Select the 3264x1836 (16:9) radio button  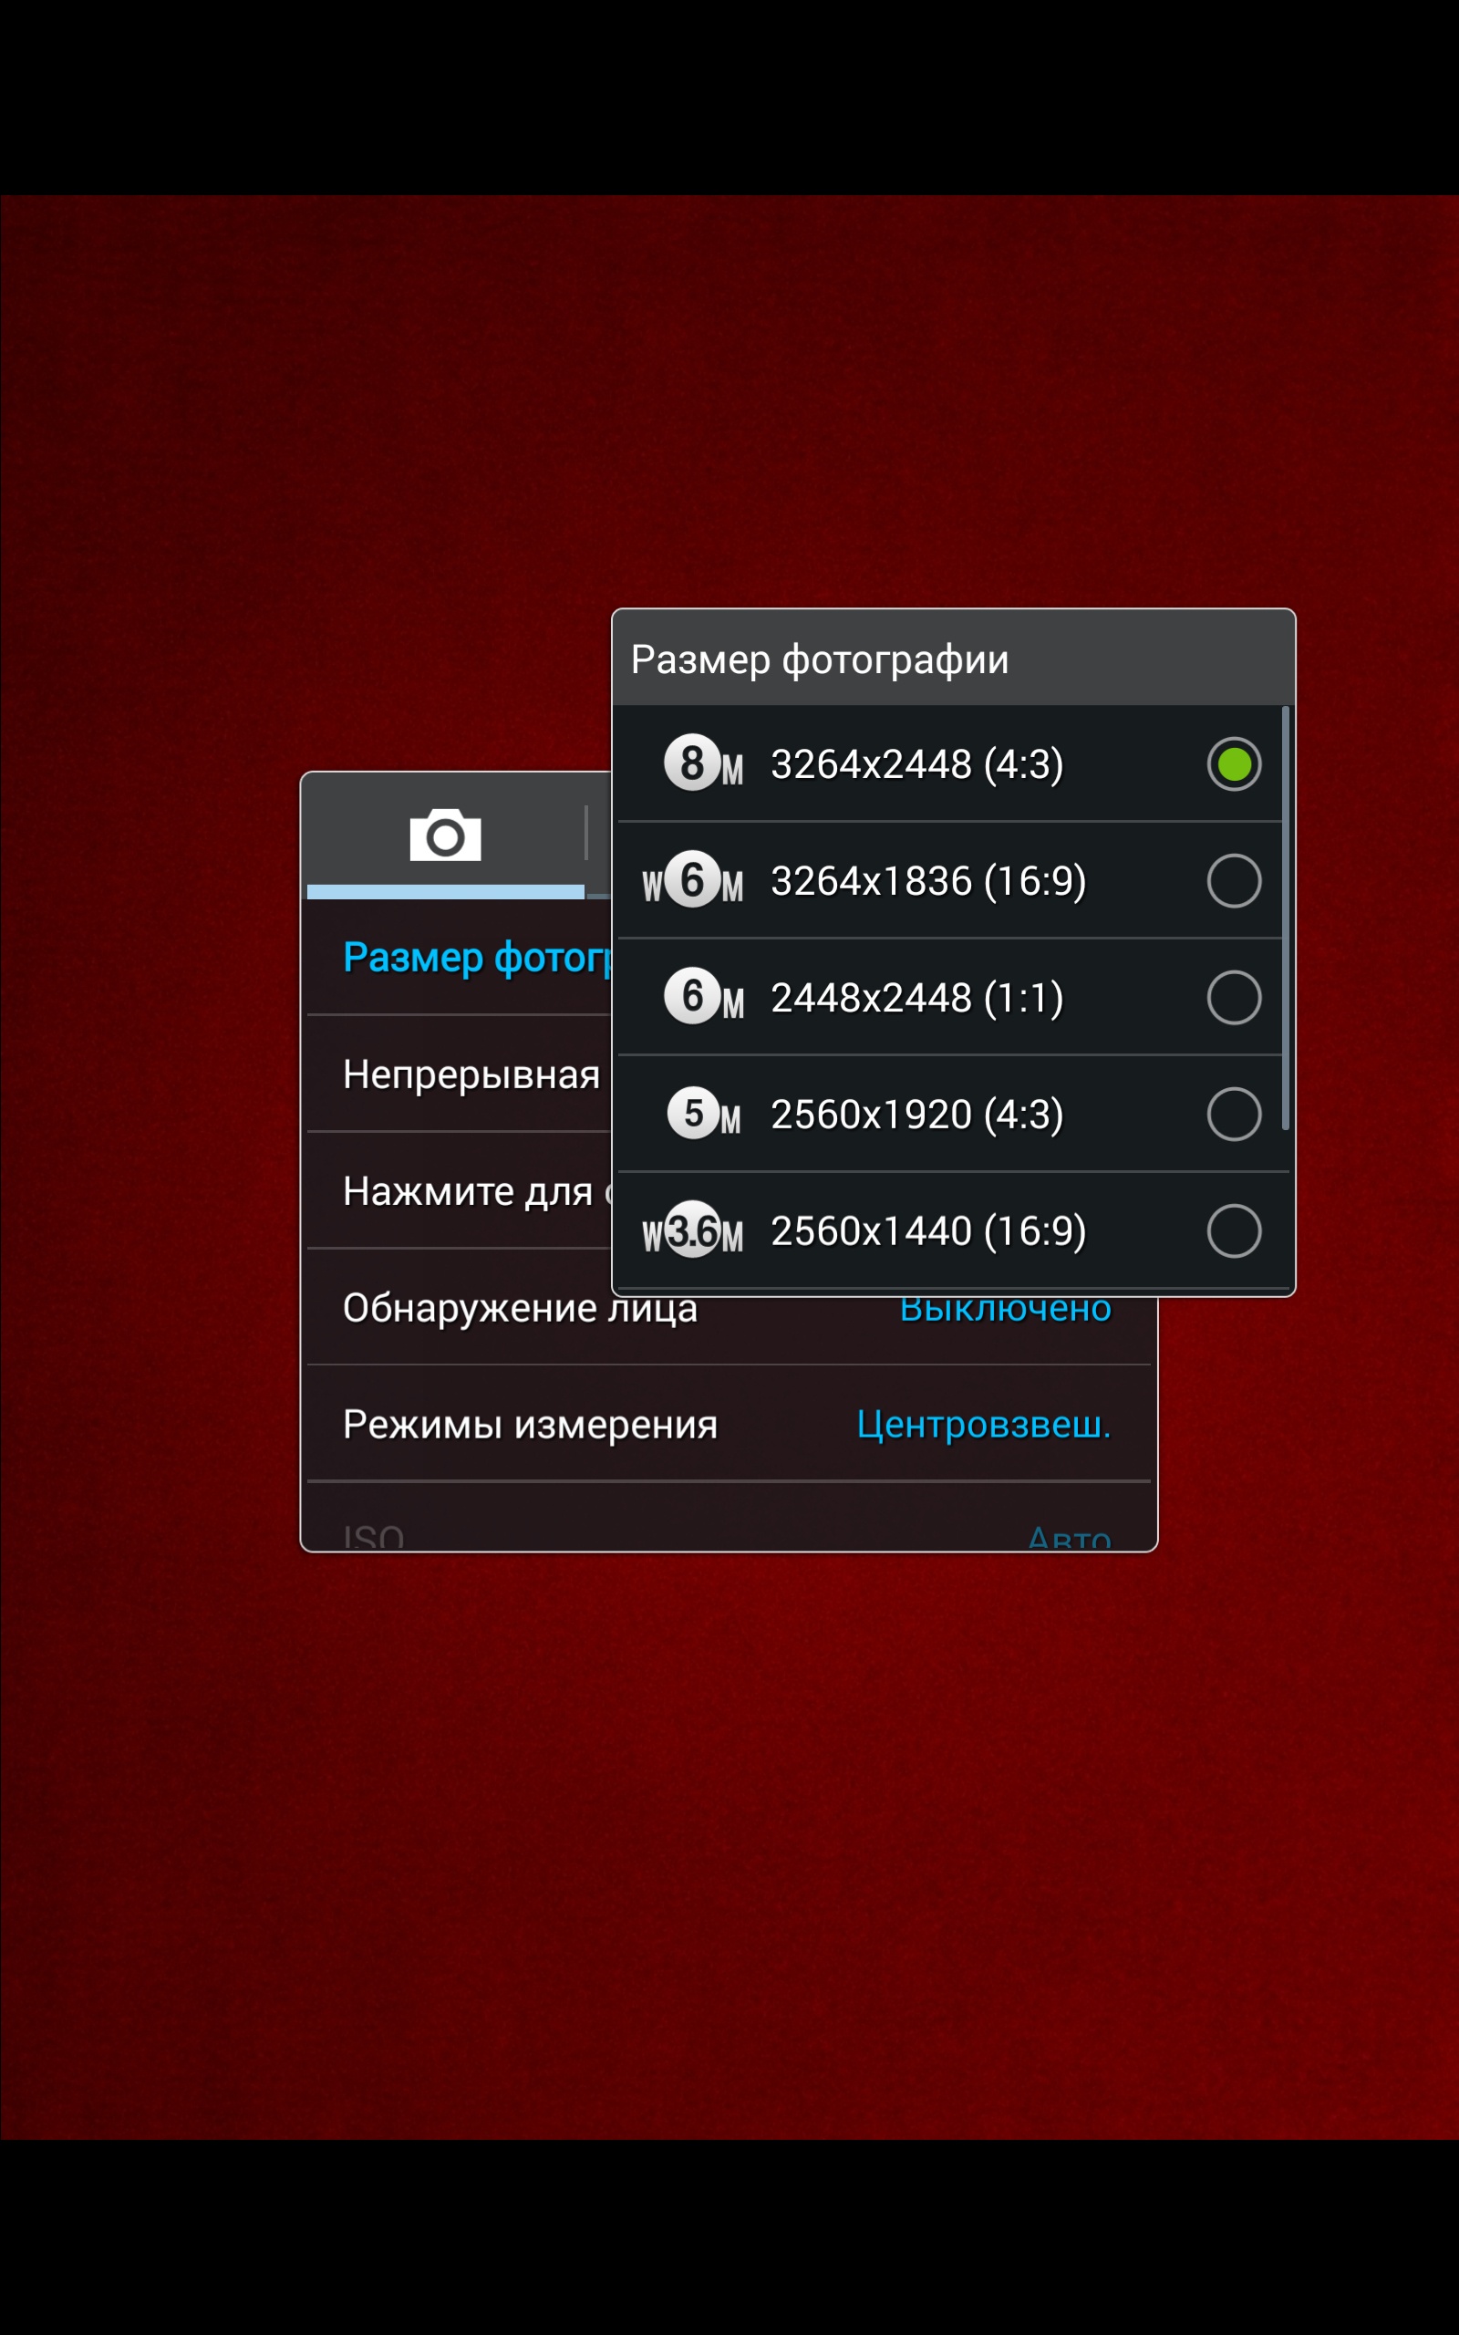click(1233, 881)
